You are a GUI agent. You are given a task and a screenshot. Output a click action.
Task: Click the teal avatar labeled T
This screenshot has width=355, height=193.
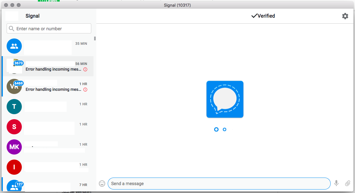point(14,107)
